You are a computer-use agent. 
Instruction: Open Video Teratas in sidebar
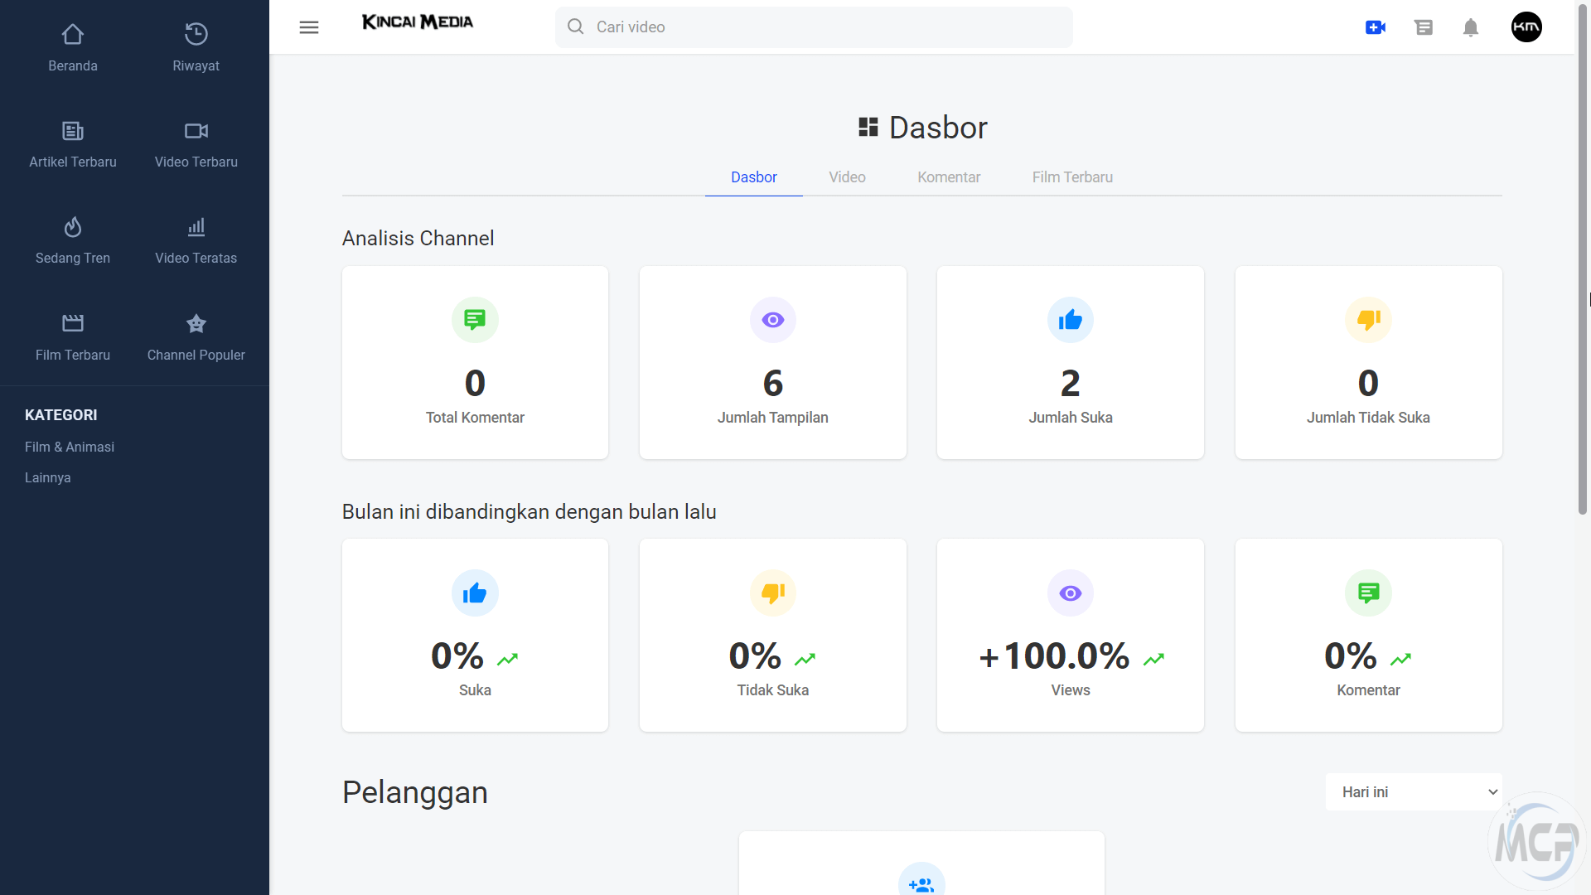[196, 240]
